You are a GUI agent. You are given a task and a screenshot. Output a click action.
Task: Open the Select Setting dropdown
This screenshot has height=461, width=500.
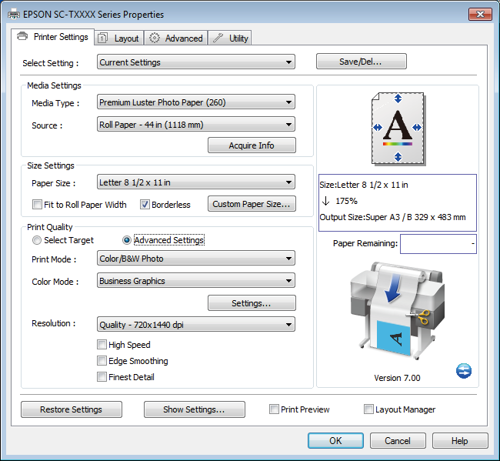pos(196,62)
